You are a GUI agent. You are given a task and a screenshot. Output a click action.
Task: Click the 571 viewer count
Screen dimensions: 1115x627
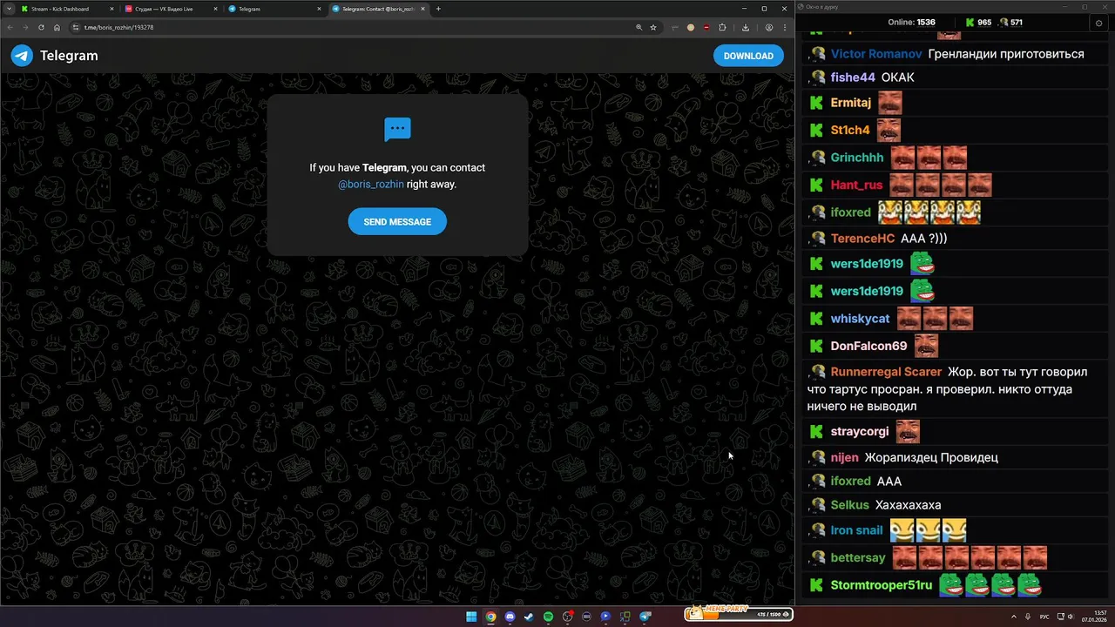click(x=1010, y=23)
